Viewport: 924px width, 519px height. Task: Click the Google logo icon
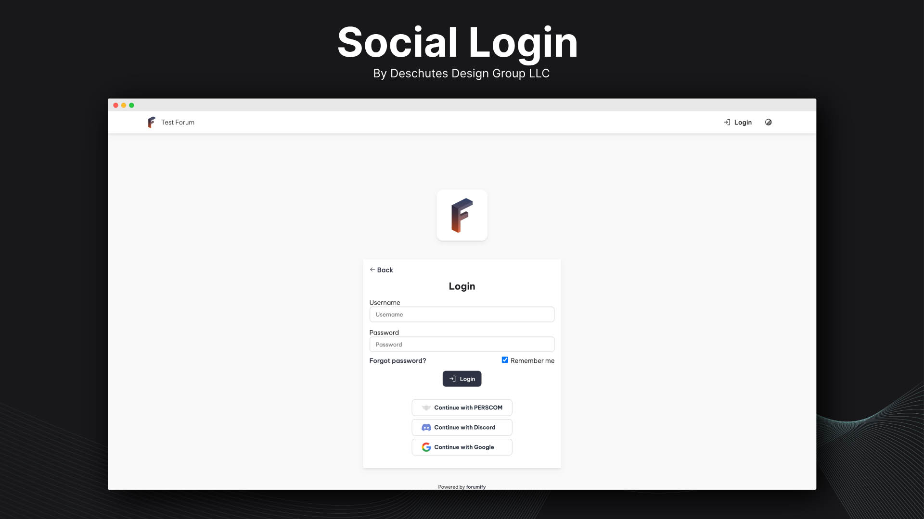426,447
